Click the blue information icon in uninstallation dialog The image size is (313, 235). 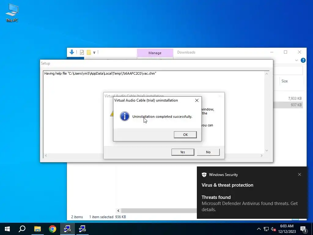tap(125, 116)
